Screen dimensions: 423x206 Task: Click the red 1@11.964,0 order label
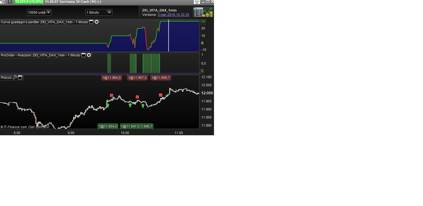click(111, 78)
